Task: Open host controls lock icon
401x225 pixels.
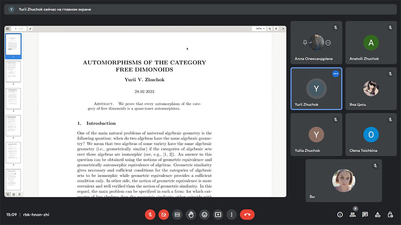Action: 390,214
